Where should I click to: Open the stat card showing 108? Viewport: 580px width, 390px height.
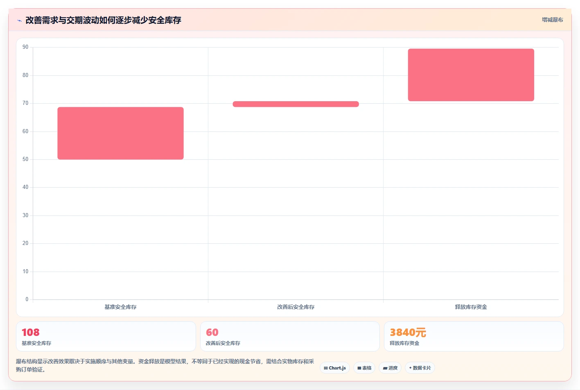(x=106, y=336)
